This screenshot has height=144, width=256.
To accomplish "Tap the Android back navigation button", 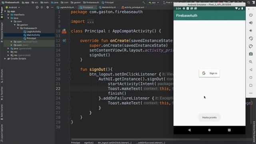I will point(189,130).
